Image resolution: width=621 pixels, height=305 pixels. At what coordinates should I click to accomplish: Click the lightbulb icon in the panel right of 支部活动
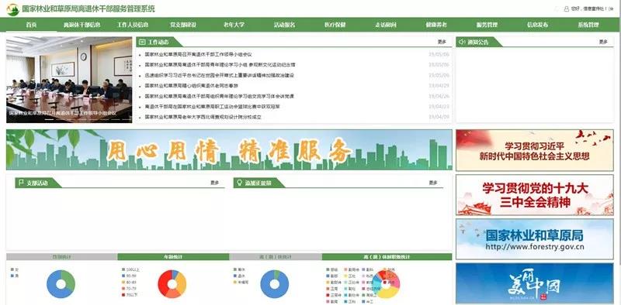pyautogui.click(x=239, y=183)
